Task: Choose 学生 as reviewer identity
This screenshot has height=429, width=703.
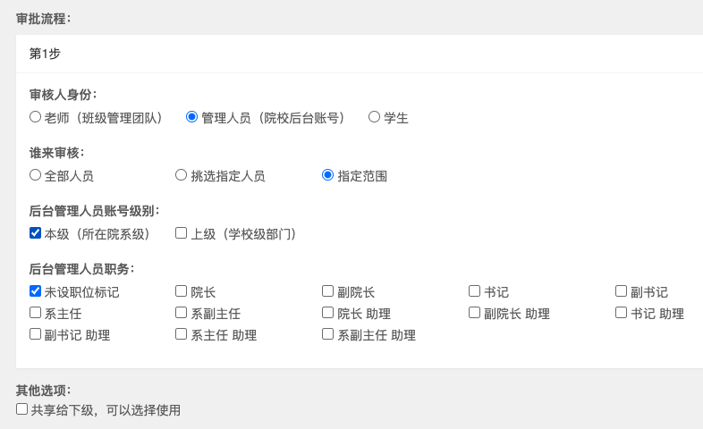Action: coord(375,117)
